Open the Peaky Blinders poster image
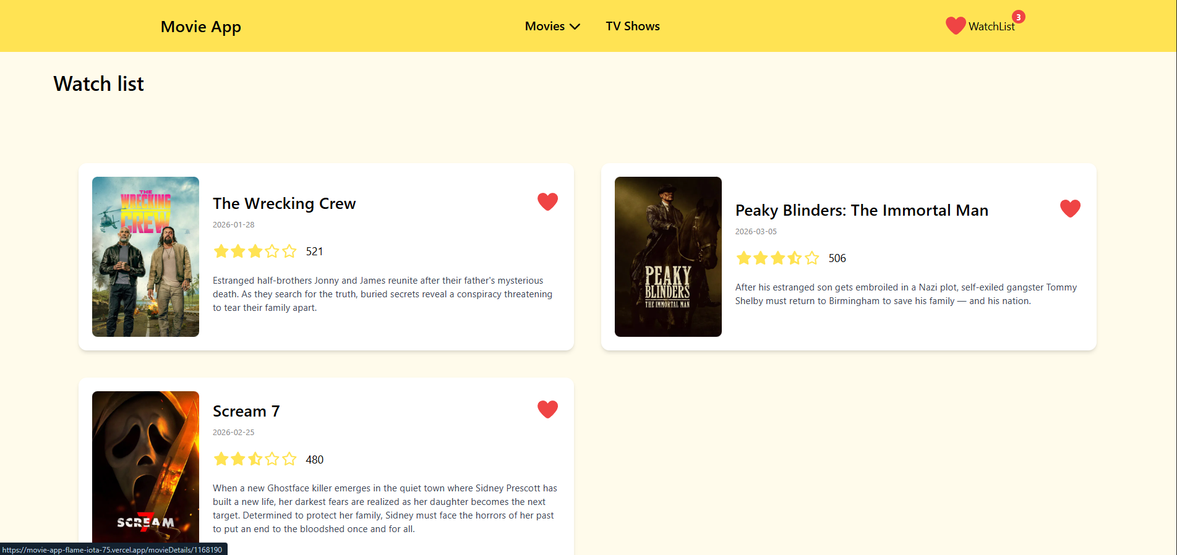This screenshot has width=1177, height=555. (668, 256)
